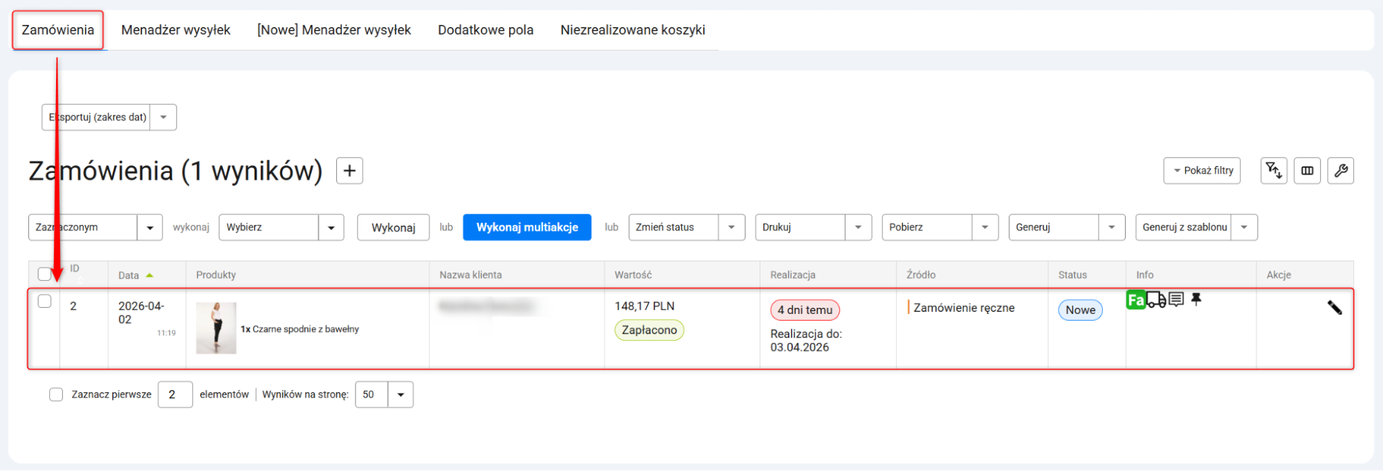Image resolution: width=1383 pixels, height=471 pixels.
Task: Enable the Zaznacz pierwsze checkbox
Action: (56, 395)
